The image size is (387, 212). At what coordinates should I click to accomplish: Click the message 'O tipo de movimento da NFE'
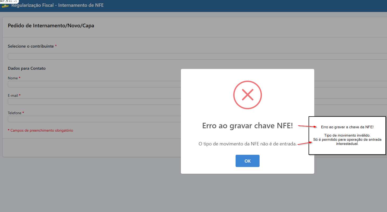(247, 144)
